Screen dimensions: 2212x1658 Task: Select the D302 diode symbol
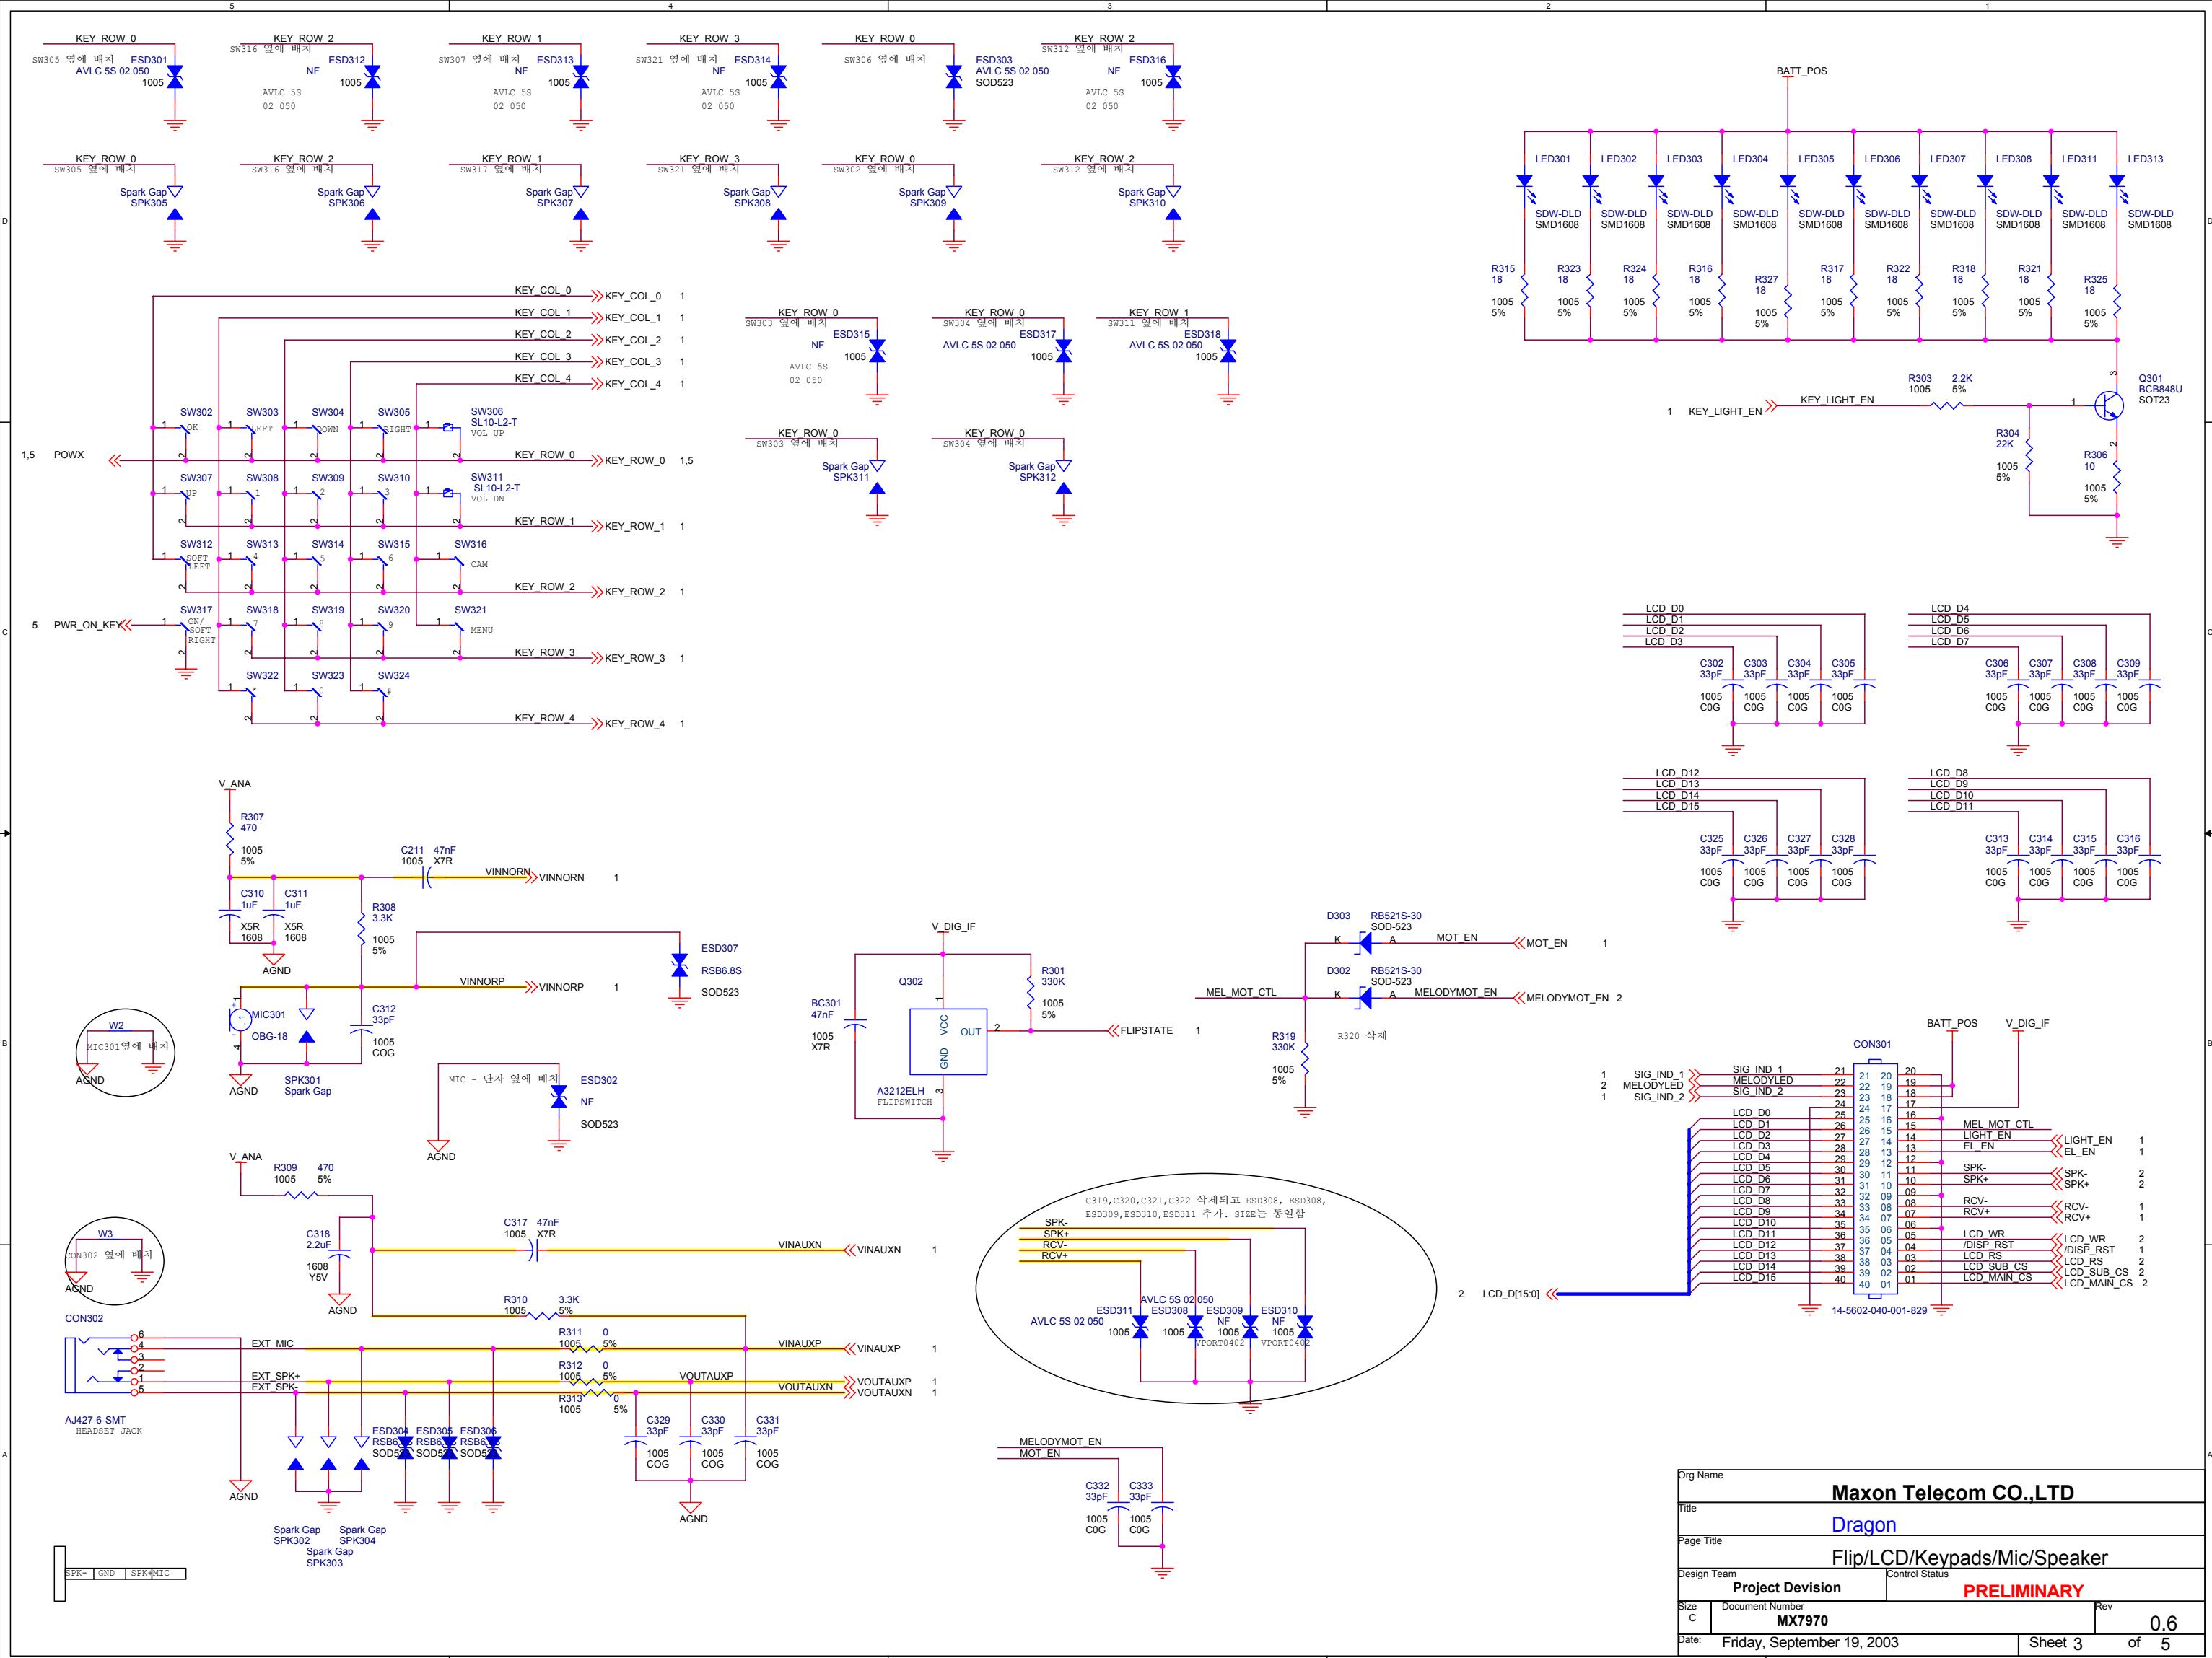point(1364,997)
